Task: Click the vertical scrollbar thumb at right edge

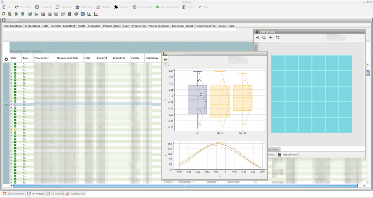Action: pyautogui.click(x=368, y=73)
